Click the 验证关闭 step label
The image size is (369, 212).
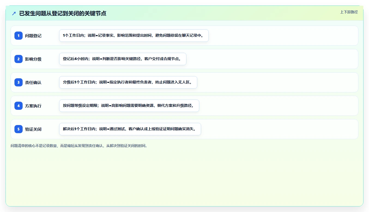pyautogui.click(x=33, y=129)
